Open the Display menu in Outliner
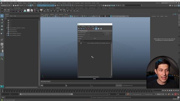 pyautogui.click(x=7, y=16)
